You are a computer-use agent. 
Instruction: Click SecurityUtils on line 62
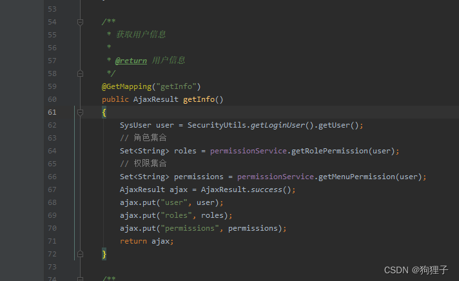coord(217,125)
